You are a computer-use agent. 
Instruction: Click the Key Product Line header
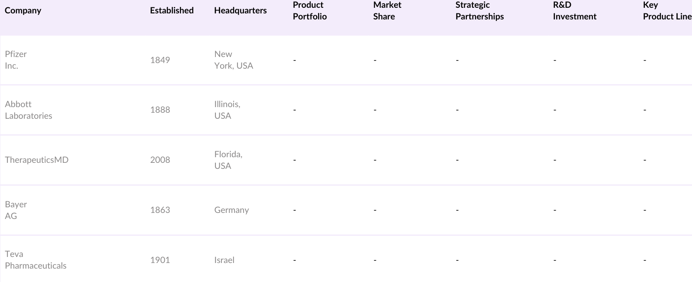click(666, 11)
